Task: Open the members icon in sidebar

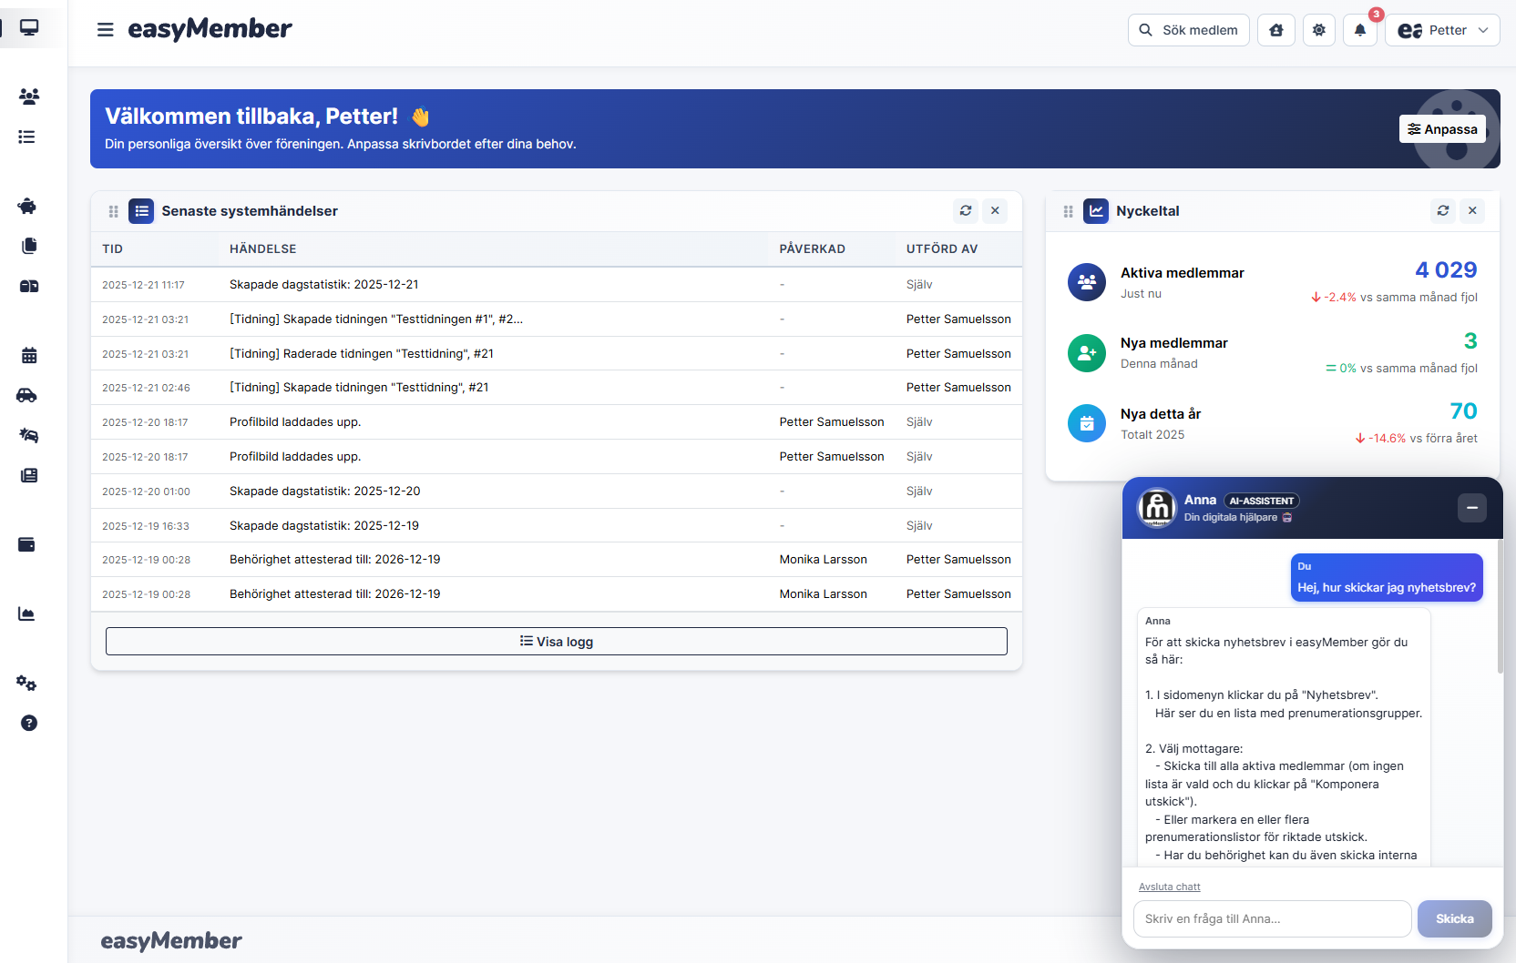Action: click(x=28, y=96)
